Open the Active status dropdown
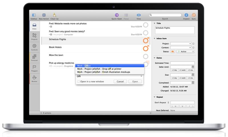 pos(185,51)
